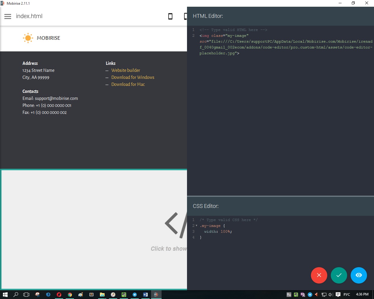Open the hamburger navigation menu
374x299 pixels.
[x=8, y=16]
